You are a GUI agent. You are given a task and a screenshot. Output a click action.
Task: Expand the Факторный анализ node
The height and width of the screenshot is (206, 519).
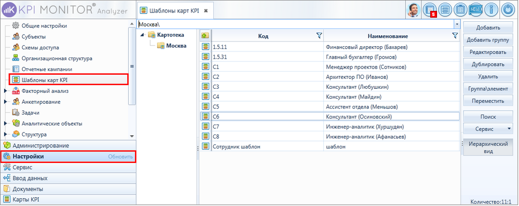[x=5, y=91]
